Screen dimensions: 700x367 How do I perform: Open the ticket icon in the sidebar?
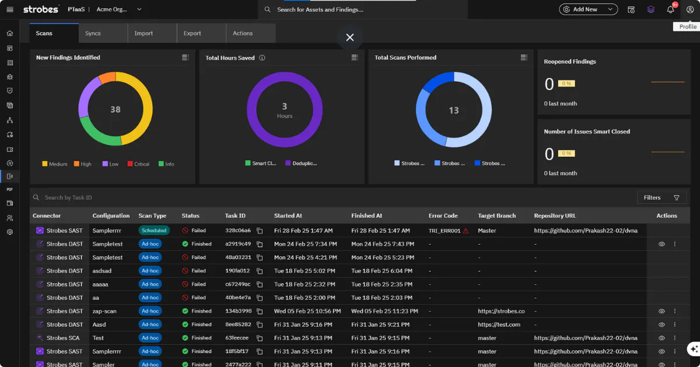pos(10,149)
